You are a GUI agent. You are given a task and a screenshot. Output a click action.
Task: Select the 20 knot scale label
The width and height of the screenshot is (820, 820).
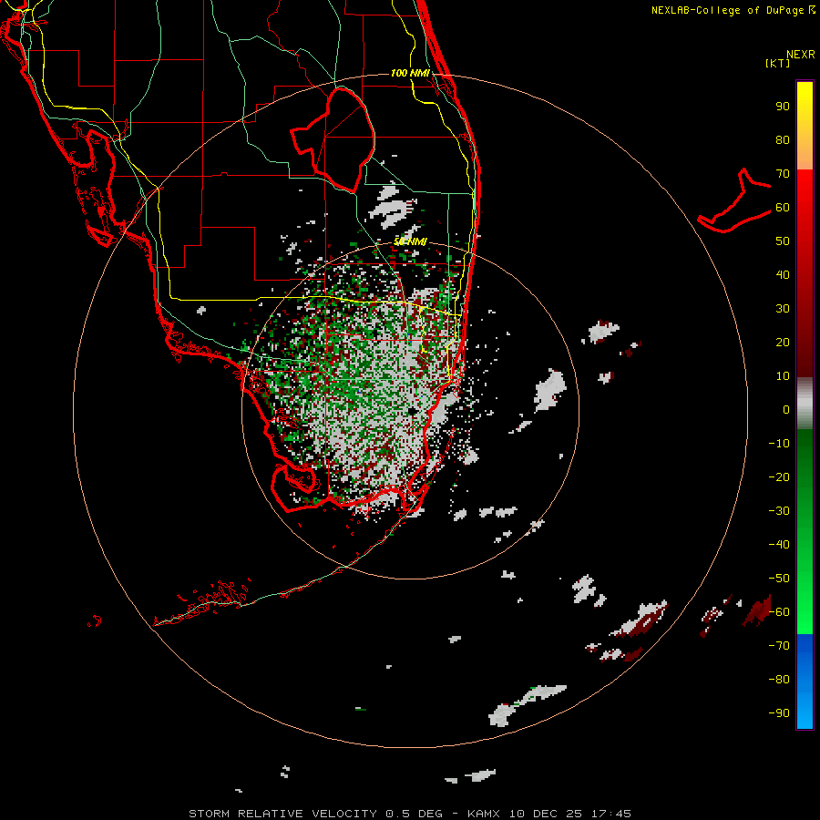point(783,342)
